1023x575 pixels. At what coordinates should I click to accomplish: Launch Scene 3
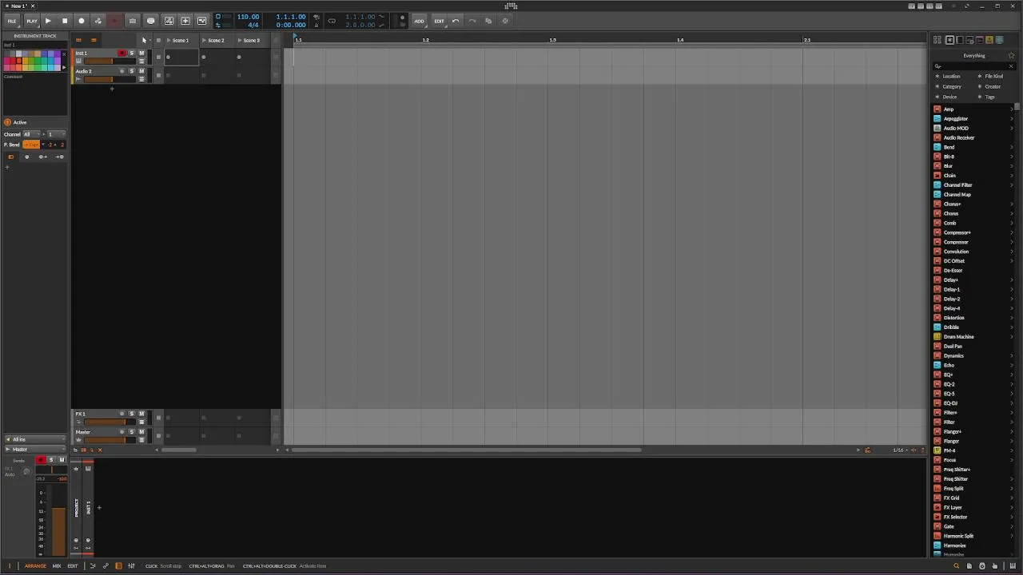(239, 40)
